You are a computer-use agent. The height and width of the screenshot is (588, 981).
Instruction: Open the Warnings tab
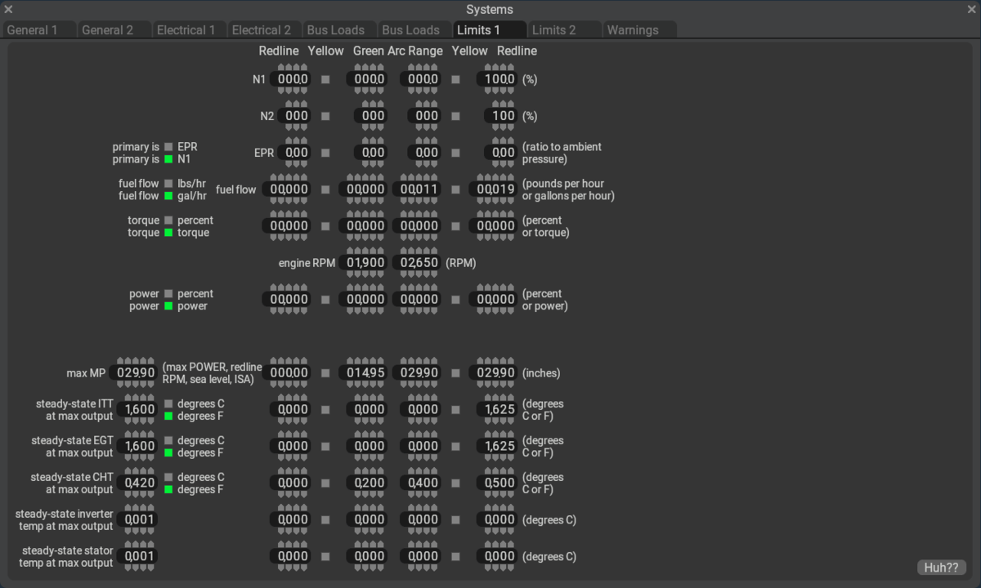(633, 30)
